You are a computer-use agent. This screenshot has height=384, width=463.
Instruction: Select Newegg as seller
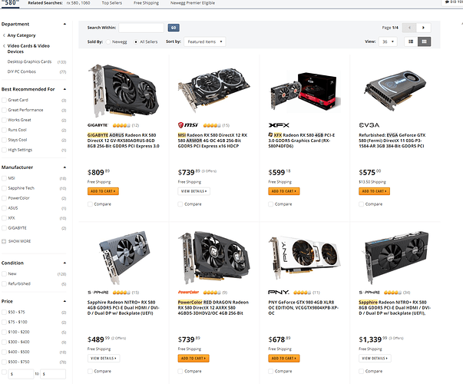click(108, 42)
